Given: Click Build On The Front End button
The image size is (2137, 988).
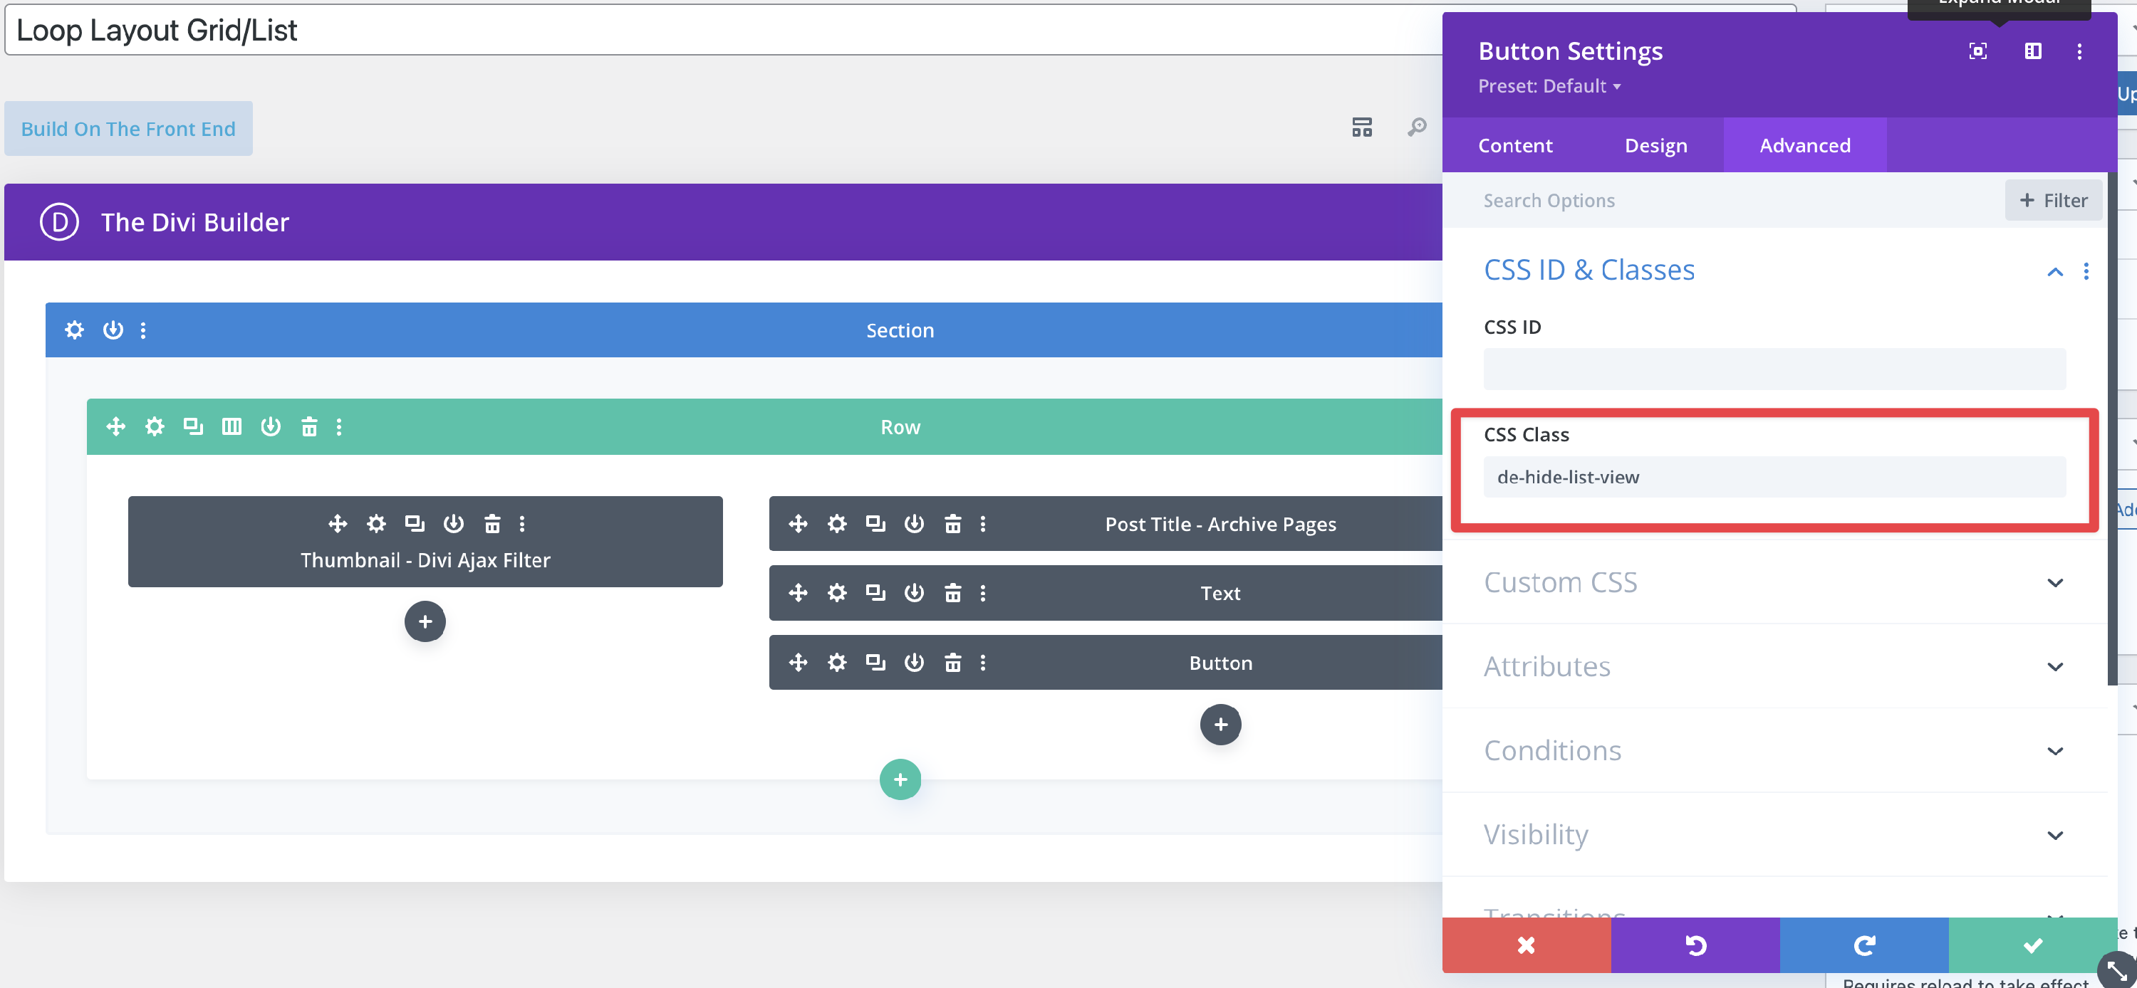Looking at the screenshot, I should 129,130.
